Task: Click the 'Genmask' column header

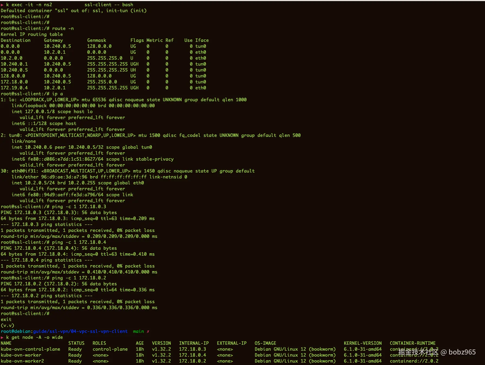Action: pyautogui.click(x=97, y=40)
